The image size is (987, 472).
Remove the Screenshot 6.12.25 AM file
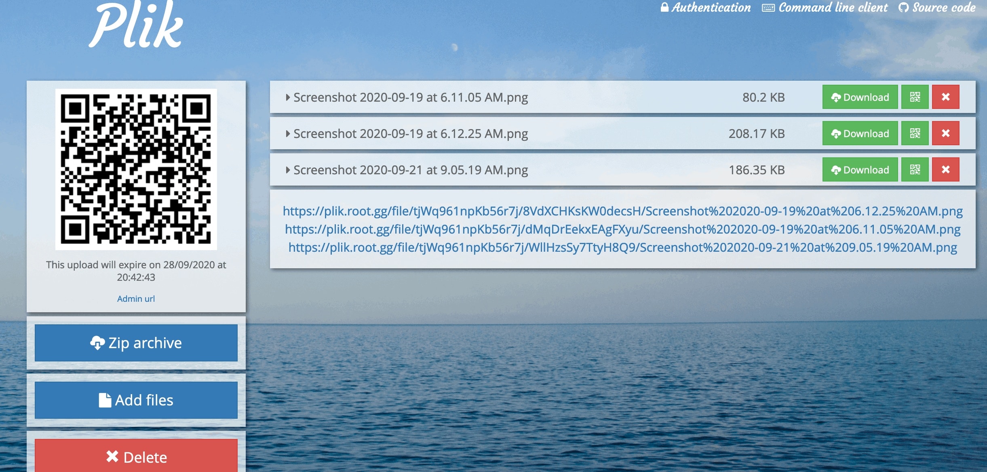[945, 133]
